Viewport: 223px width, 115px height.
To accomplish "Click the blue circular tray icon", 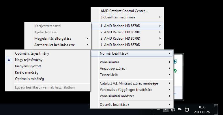I will [175, 62].
